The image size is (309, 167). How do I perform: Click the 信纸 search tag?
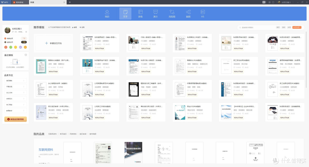[284, 27]
